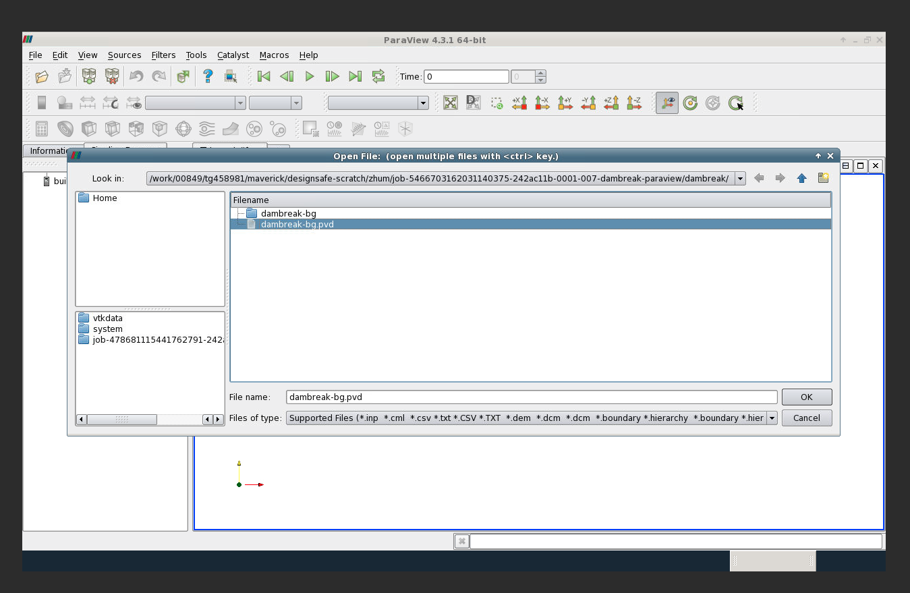Set view direction to +Y
The width and height of the screenshot is (910, 593).
(565, 103)
